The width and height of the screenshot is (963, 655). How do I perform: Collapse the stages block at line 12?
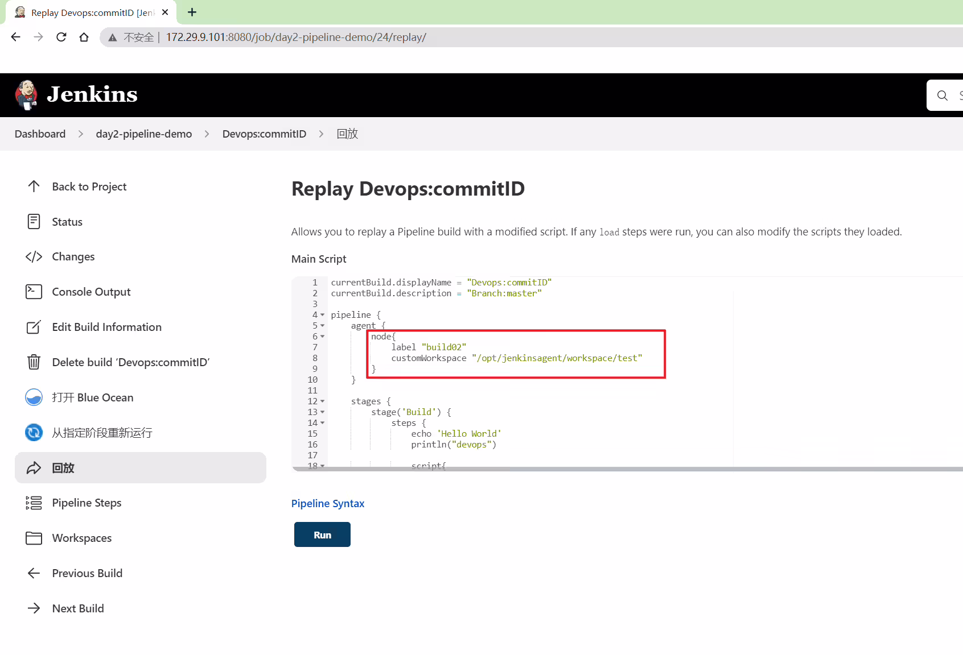point(322,401)
